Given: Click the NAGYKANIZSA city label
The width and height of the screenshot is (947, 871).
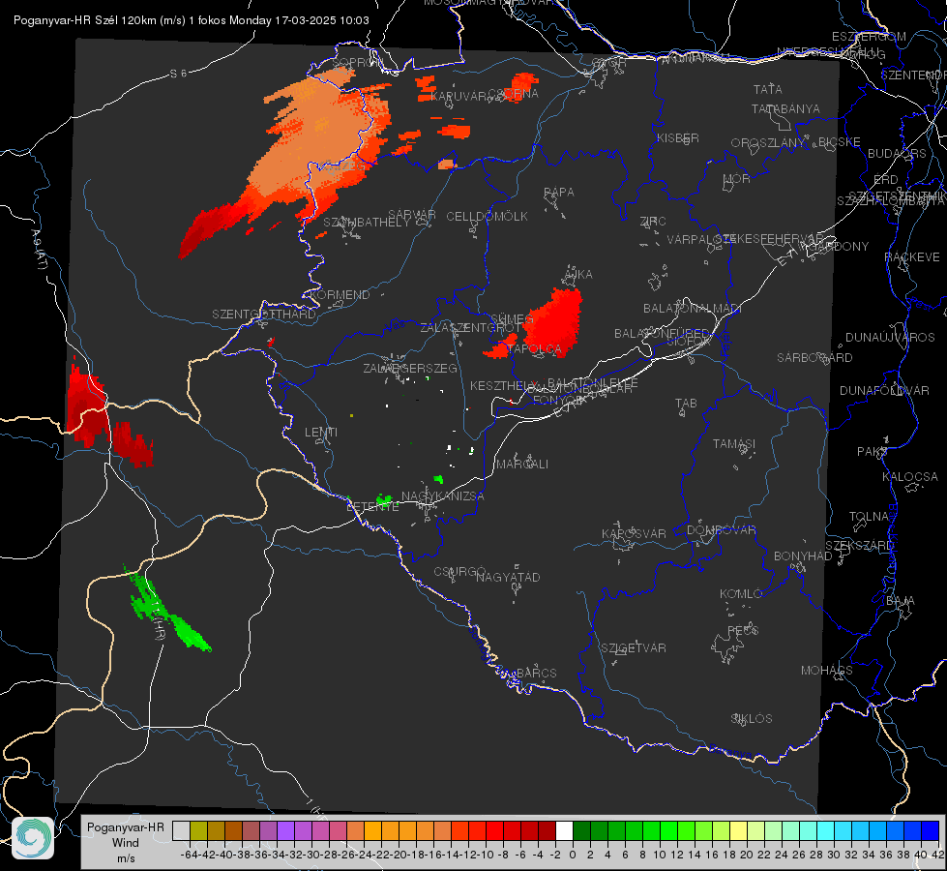Looking at the screenshot, I should 443,496.
